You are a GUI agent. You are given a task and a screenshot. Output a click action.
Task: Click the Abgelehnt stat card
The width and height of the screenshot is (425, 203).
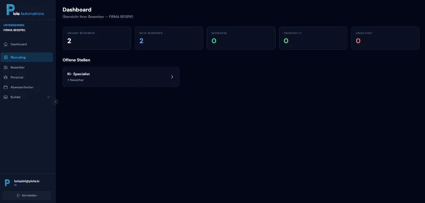(385, 38)
